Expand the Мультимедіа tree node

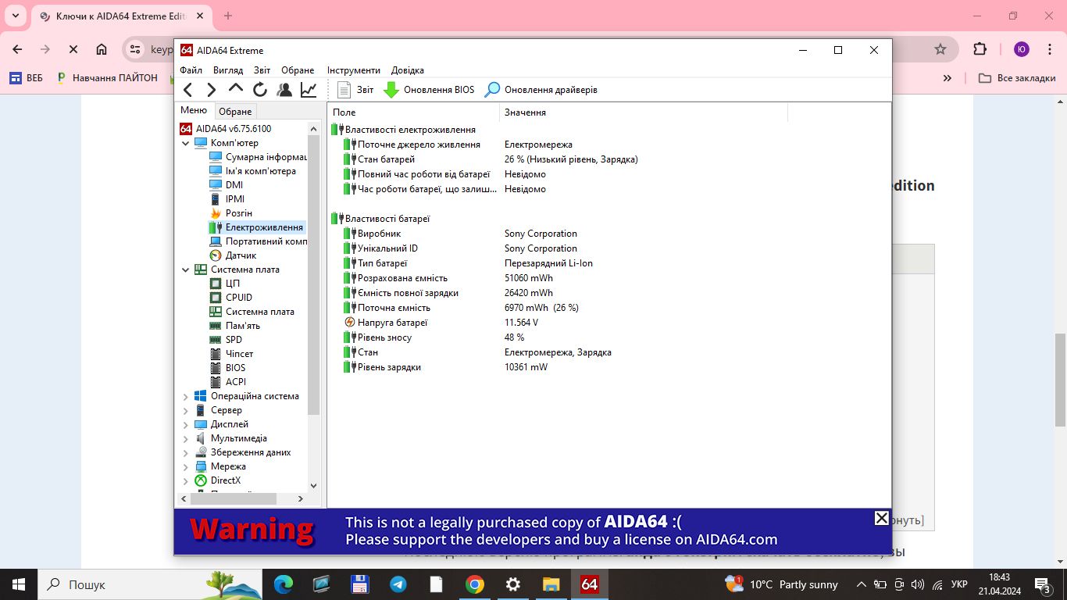point(186,438)
